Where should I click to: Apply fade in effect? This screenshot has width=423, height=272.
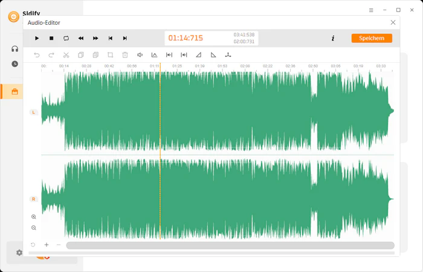pyautogui.click(x=199, y=55)
